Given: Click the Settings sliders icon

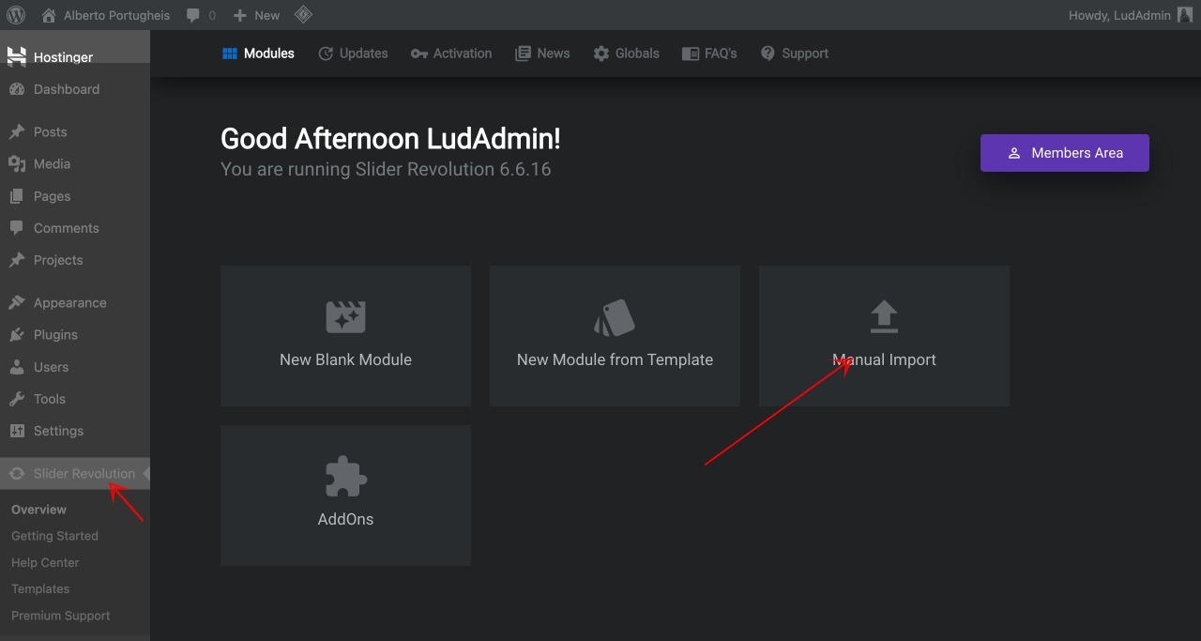Looking at the screenshot, I should coord(17,431).
